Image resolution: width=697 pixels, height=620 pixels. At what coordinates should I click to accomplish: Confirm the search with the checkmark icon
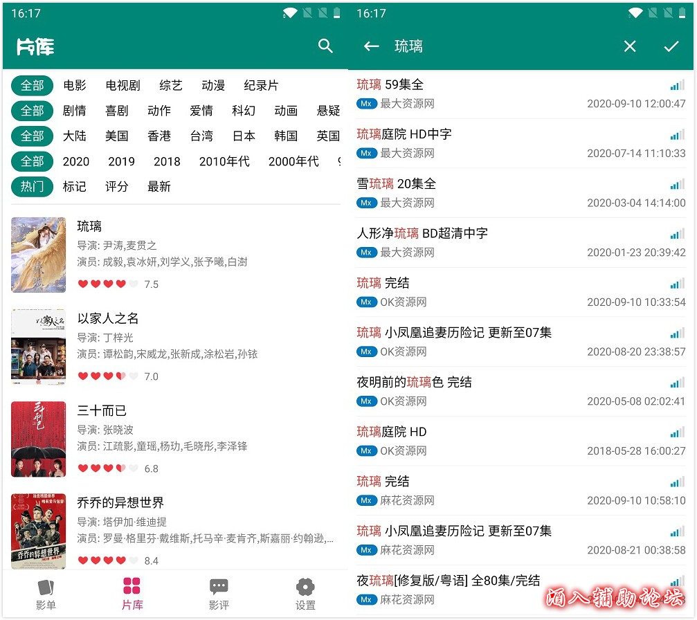click(671, 46)
